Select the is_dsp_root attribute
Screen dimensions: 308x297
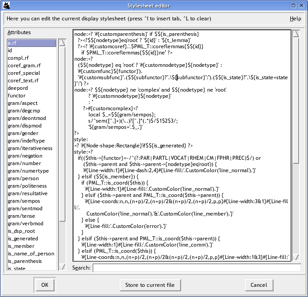[32, 231]
